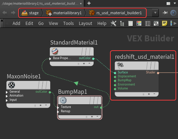The image size is (178, 139).
Task: Collapse redshift_usd_material1 with minus button
Action: (154, 94)
